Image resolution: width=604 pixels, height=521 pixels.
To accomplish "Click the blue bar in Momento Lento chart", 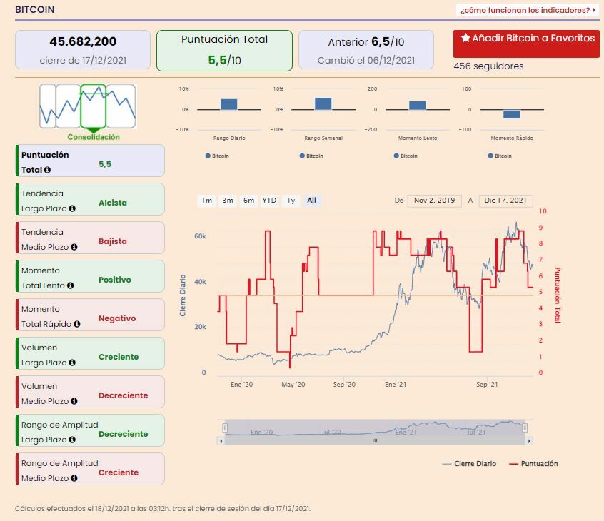I will [x=417, y=106].
